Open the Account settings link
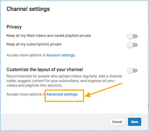Screen dimensions: 149x131 (x=61, y=55)
